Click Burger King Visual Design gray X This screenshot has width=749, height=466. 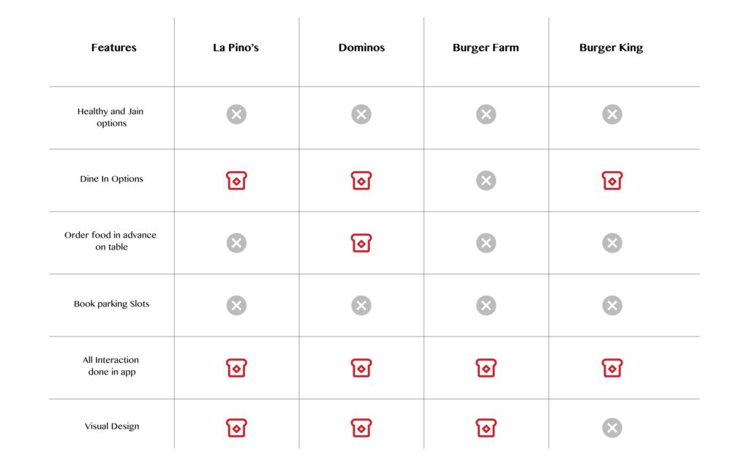coord(612,428)
